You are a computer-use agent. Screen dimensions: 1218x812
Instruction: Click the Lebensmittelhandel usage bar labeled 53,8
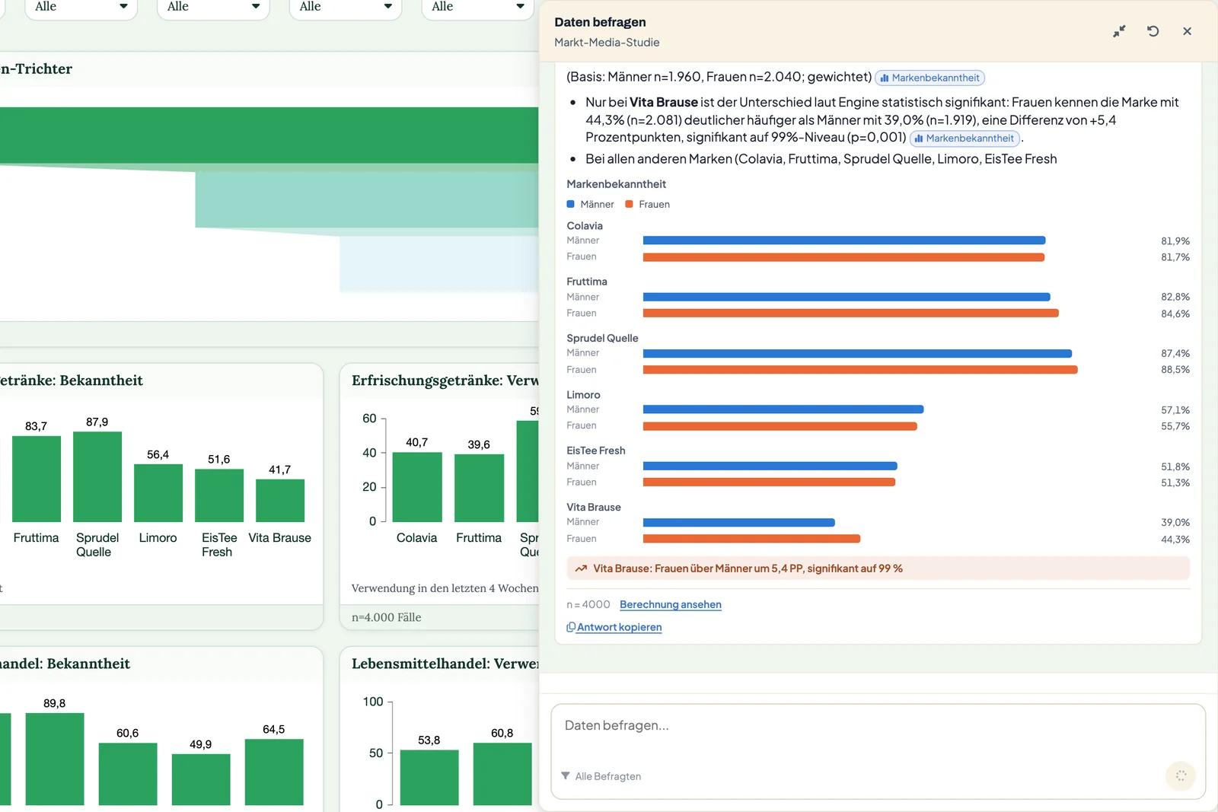click(429, 778)
